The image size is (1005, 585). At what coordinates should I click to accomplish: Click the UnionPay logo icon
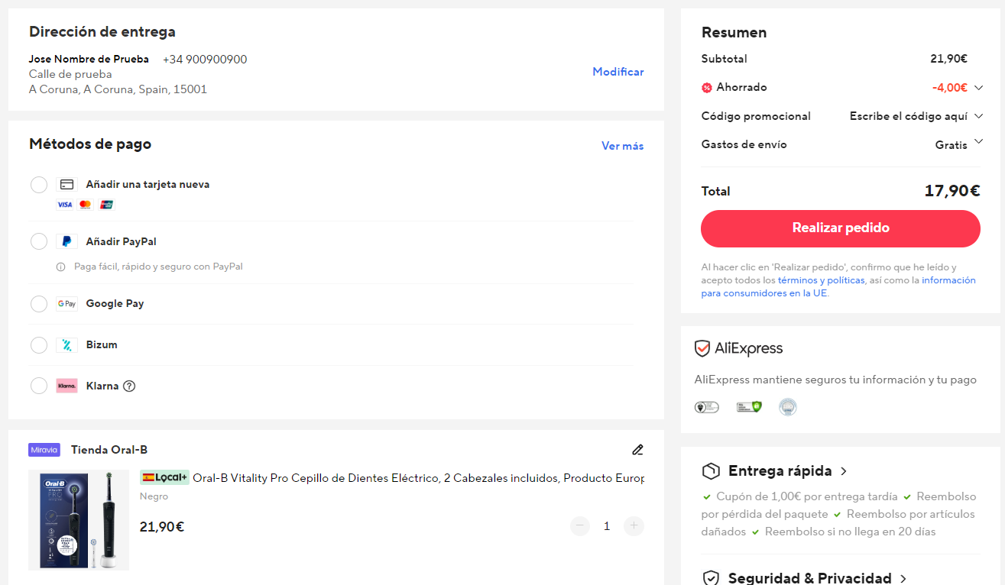[x=107, y=205]
